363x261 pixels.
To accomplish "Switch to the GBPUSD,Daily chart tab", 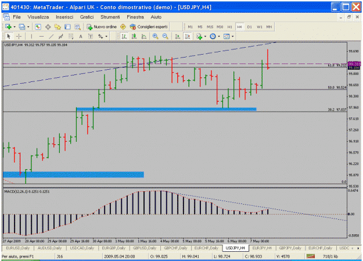I will coord(145,248).
